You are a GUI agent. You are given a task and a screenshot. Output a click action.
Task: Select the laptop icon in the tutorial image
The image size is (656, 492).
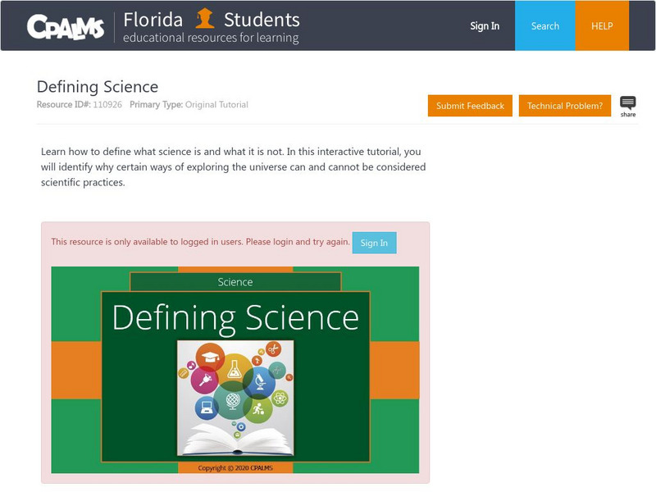[206, 408]
